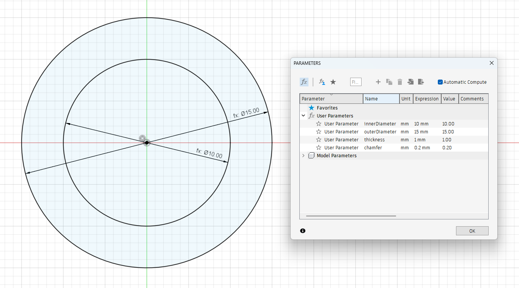Select the outerDiameter name cell
The width and height of the screenshot is (519, 288).
pos(381,132)
